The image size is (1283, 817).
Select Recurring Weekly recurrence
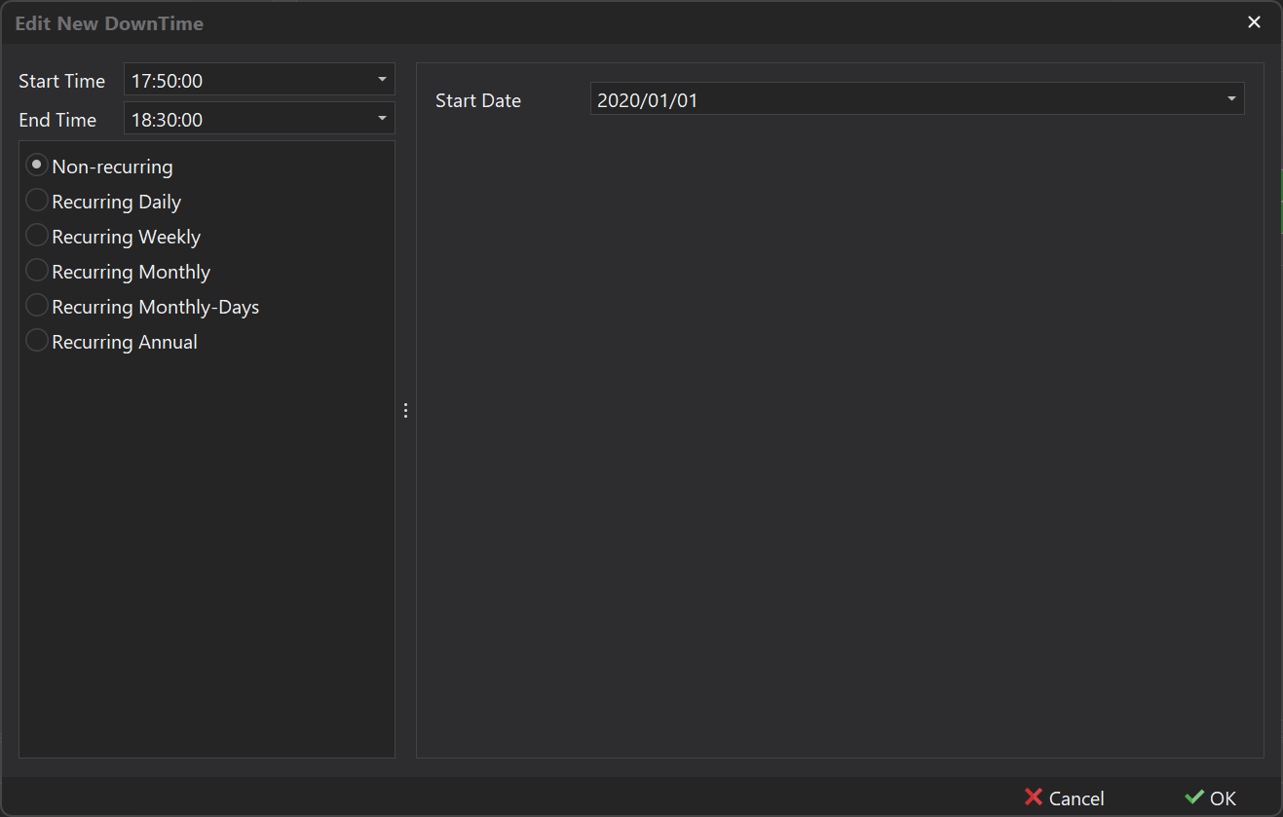pyautogui.click(x=36, y=235)
